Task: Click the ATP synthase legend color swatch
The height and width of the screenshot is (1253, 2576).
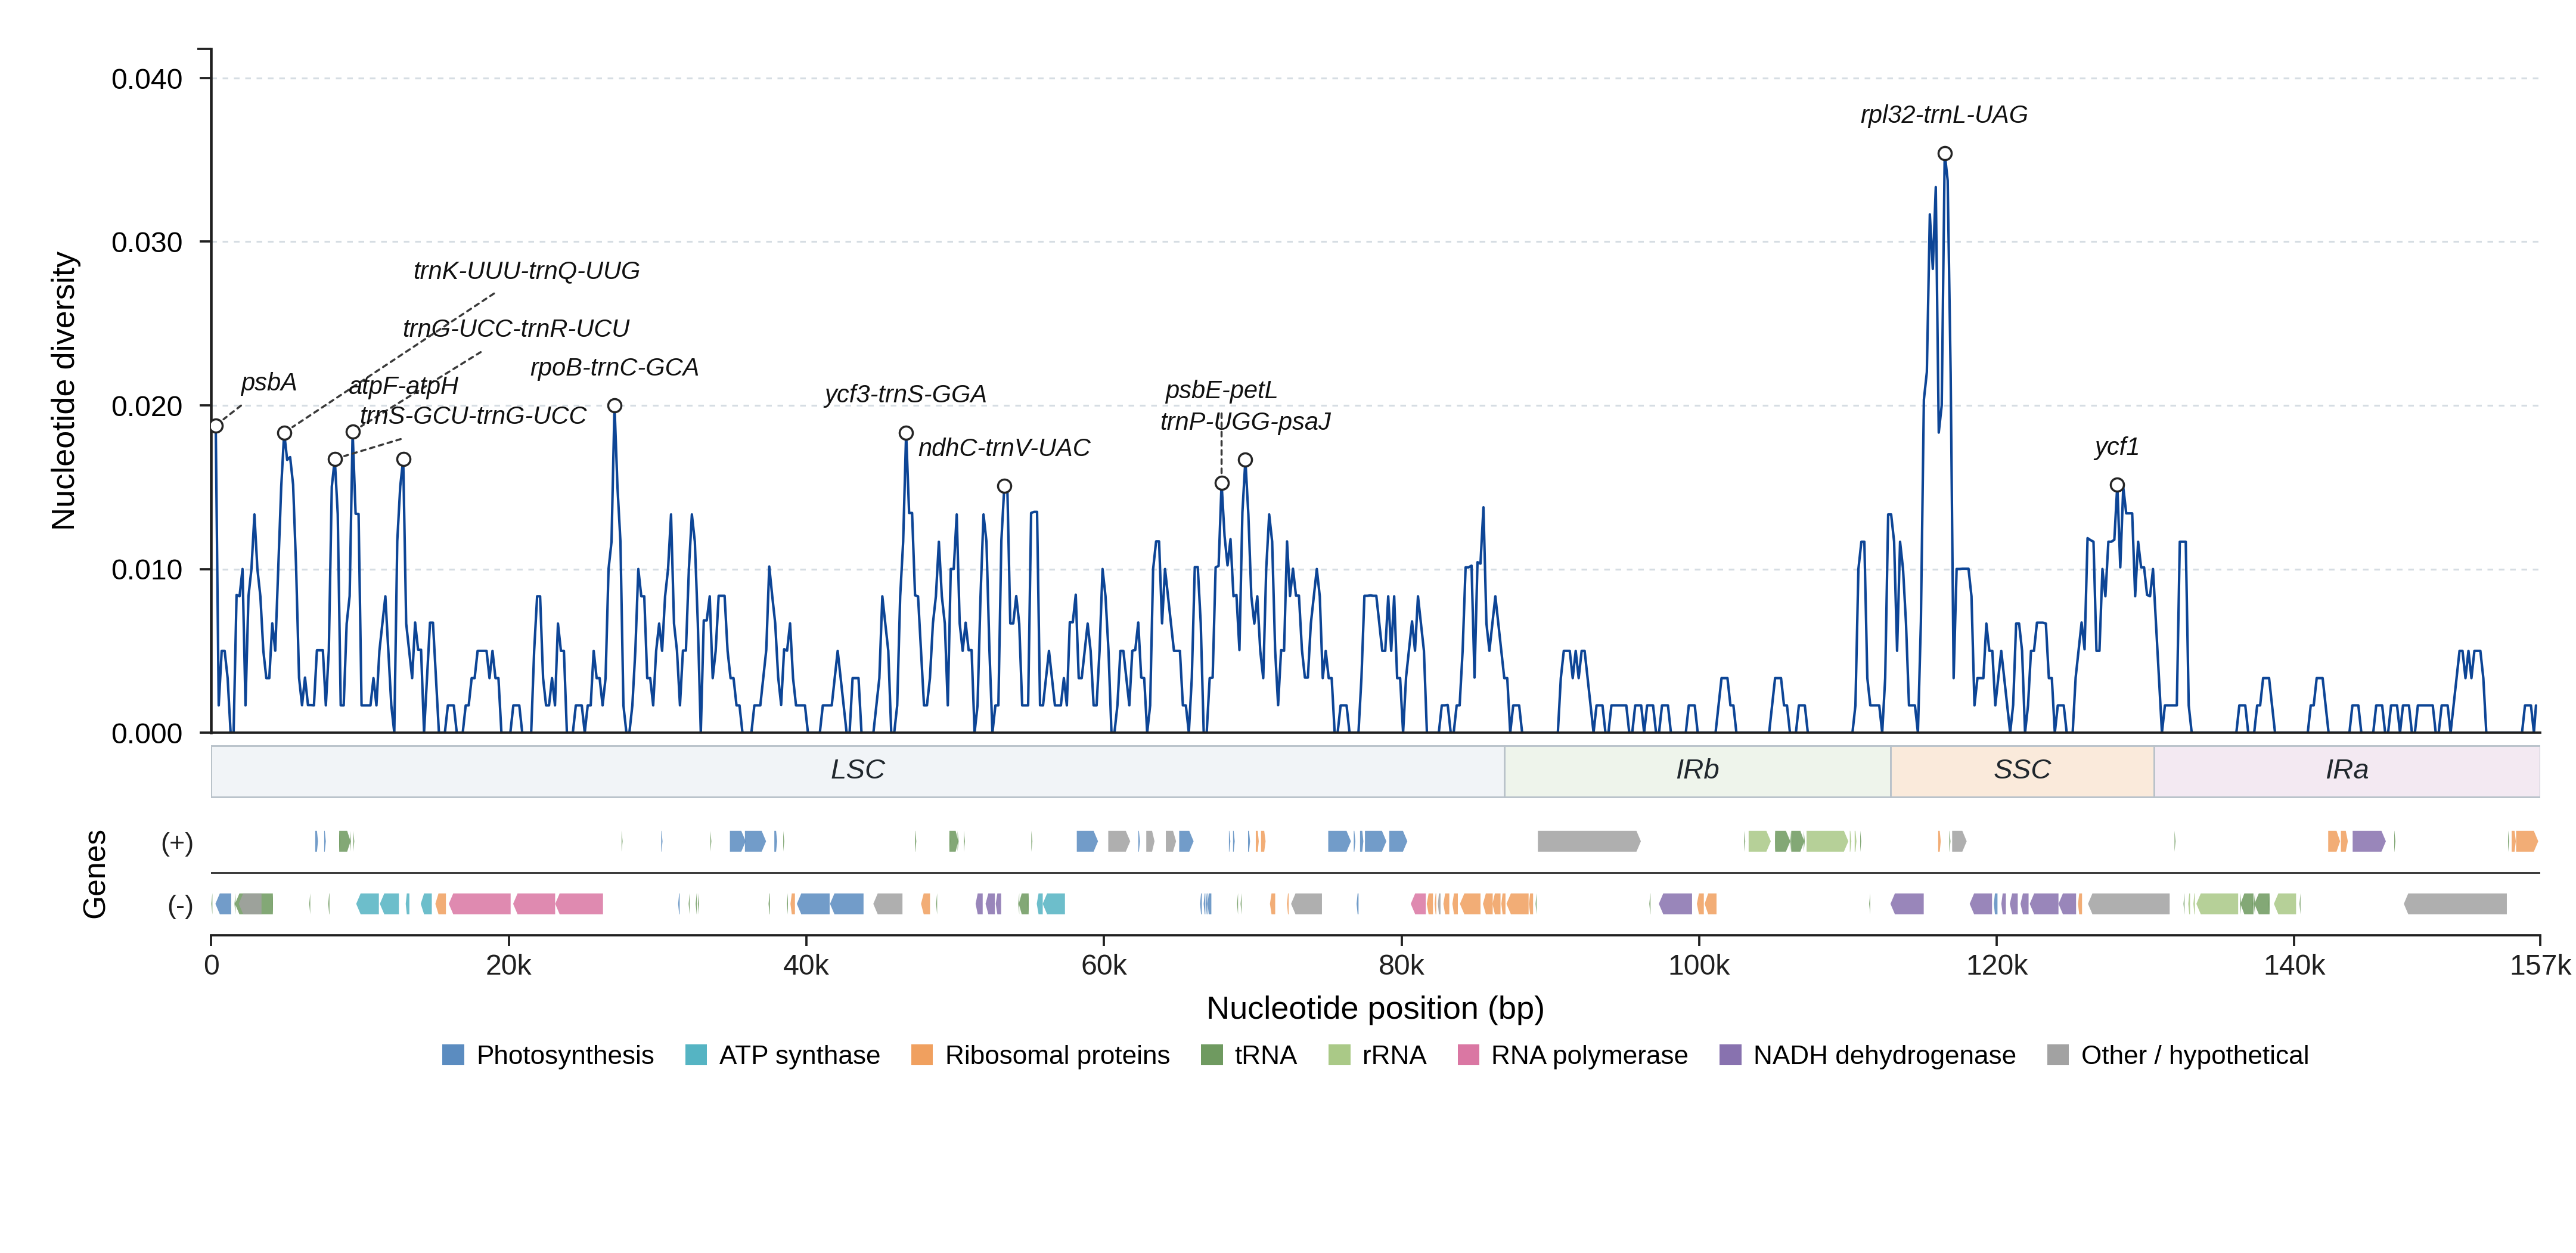Action: (x=696, y=1055)
